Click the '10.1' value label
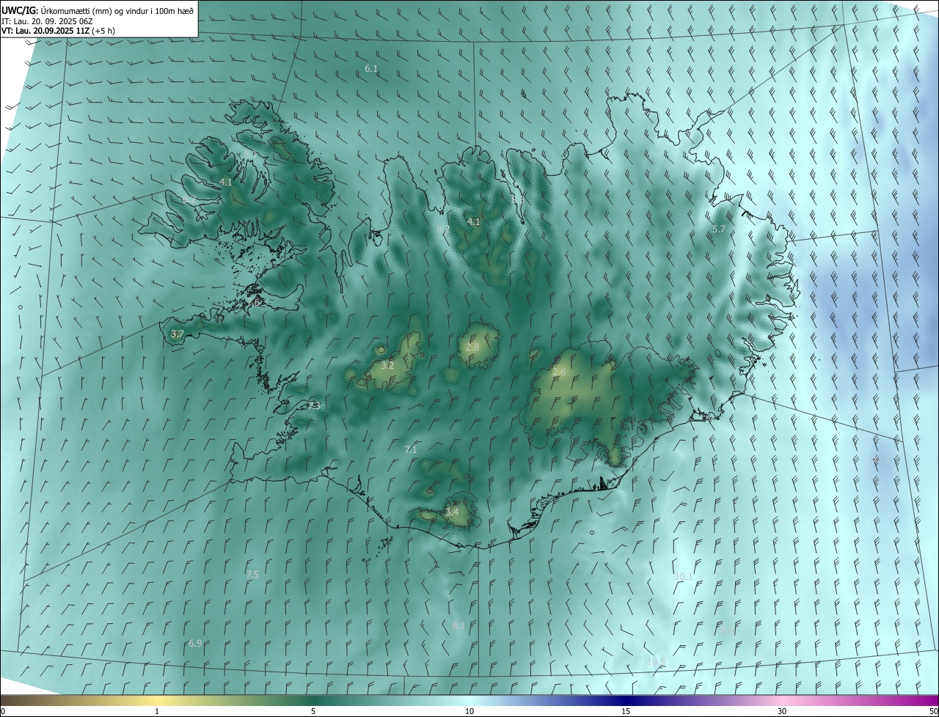This screenshot has height=717, width=939. [x=684, y=577]
